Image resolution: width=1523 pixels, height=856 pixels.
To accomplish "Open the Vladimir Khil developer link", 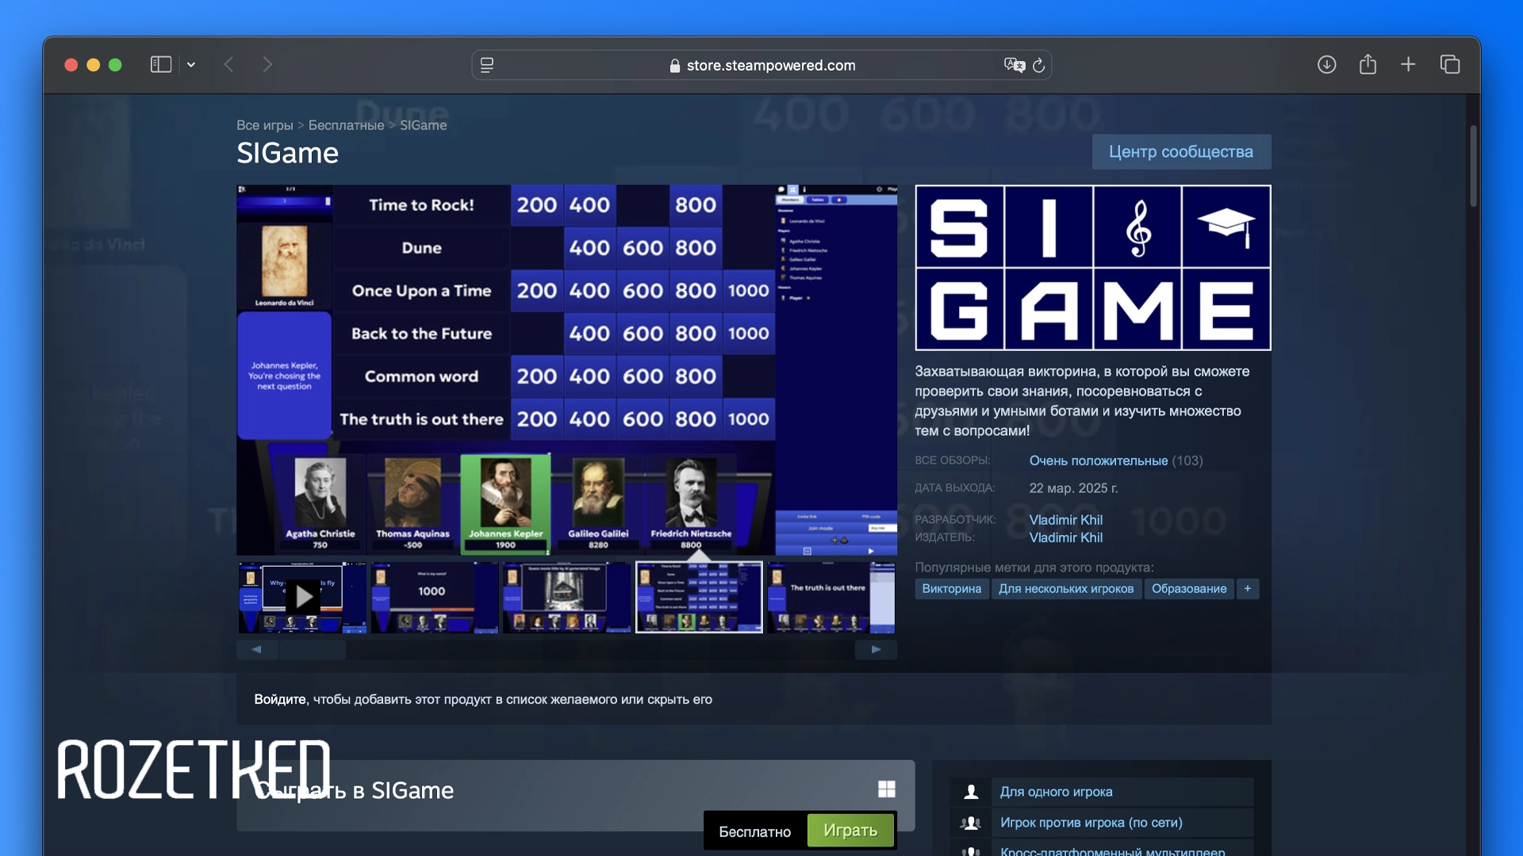I will pos(1065,520).
